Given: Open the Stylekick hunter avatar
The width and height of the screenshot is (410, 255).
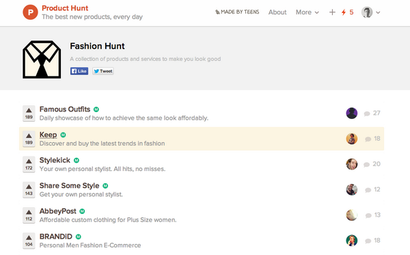Looking at the screenshot, I should pos(352,164).
